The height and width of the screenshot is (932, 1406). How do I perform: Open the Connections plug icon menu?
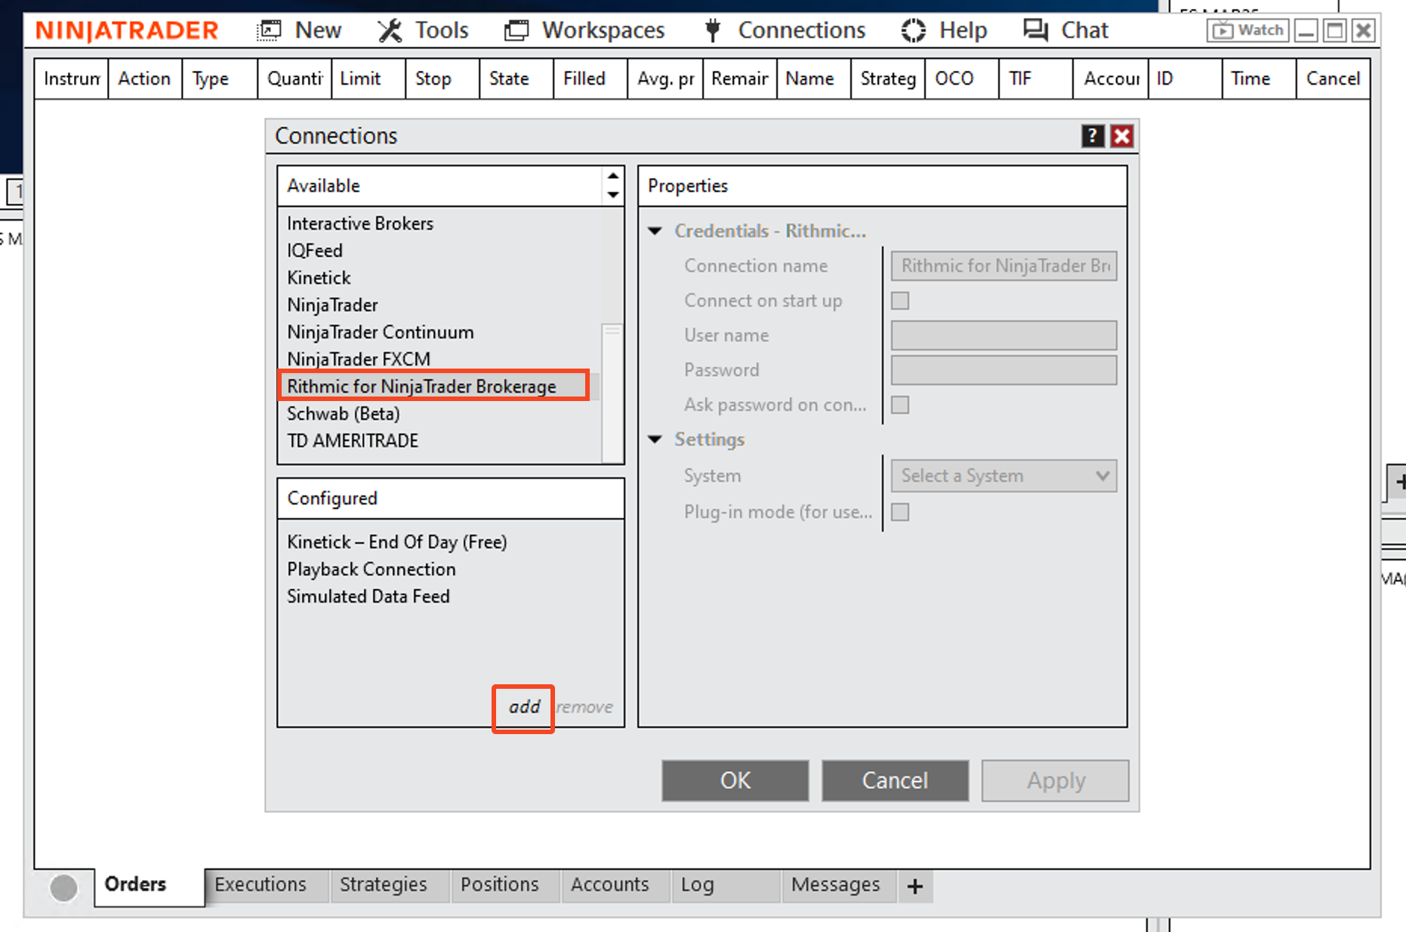[712, 31]
